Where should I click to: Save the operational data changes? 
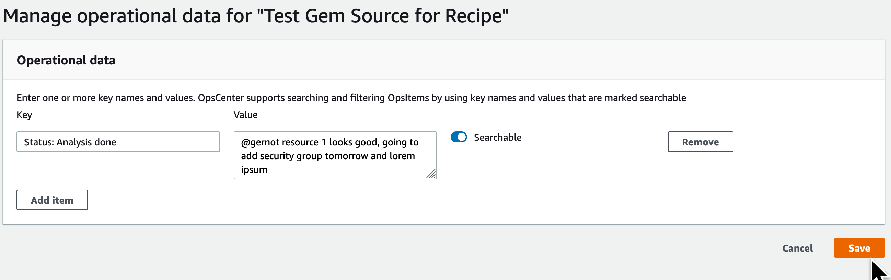tap(859, 248)
